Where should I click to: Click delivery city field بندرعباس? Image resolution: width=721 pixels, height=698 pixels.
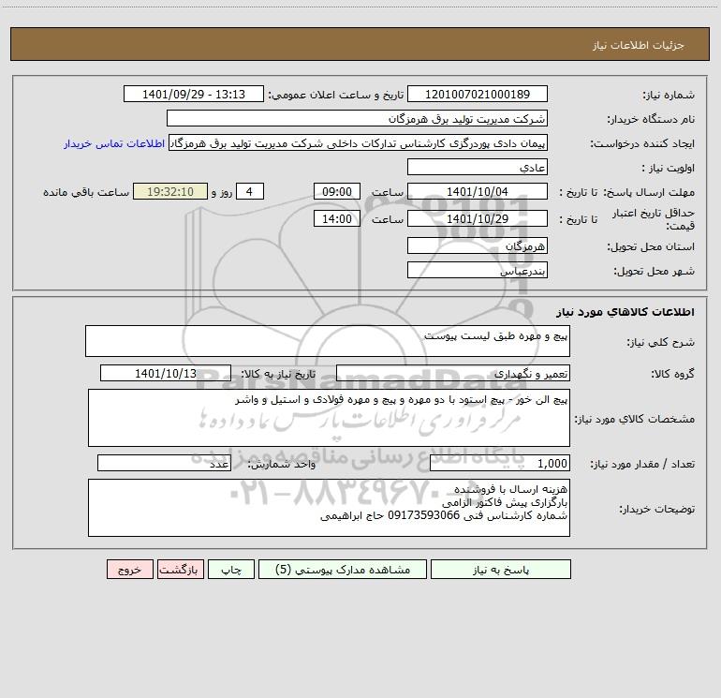pyautogui.click(x=478, y=270)
